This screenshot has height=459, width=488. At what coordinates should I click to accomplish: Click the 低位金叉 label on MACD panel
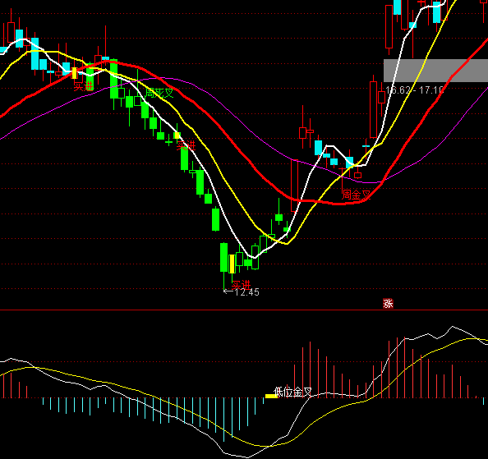click(x=292, y=392)
